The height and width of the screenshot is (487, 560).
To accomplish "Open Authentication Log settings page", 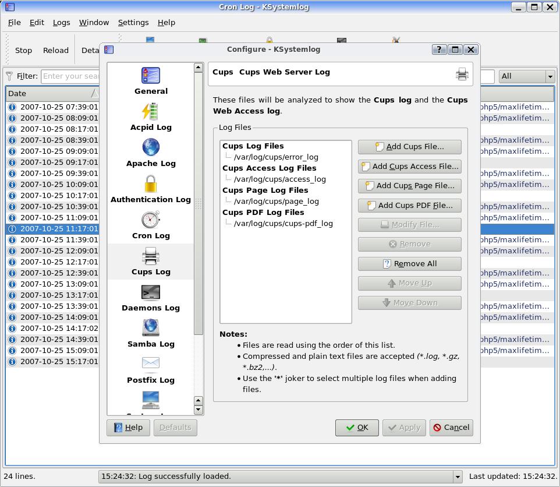I will coord(151,189).
